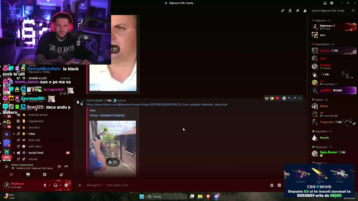Start an activity from voice panel

(x=45, y=174)
